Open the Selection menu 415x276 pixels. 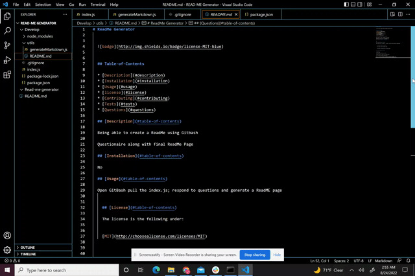(x=43, y=5)
